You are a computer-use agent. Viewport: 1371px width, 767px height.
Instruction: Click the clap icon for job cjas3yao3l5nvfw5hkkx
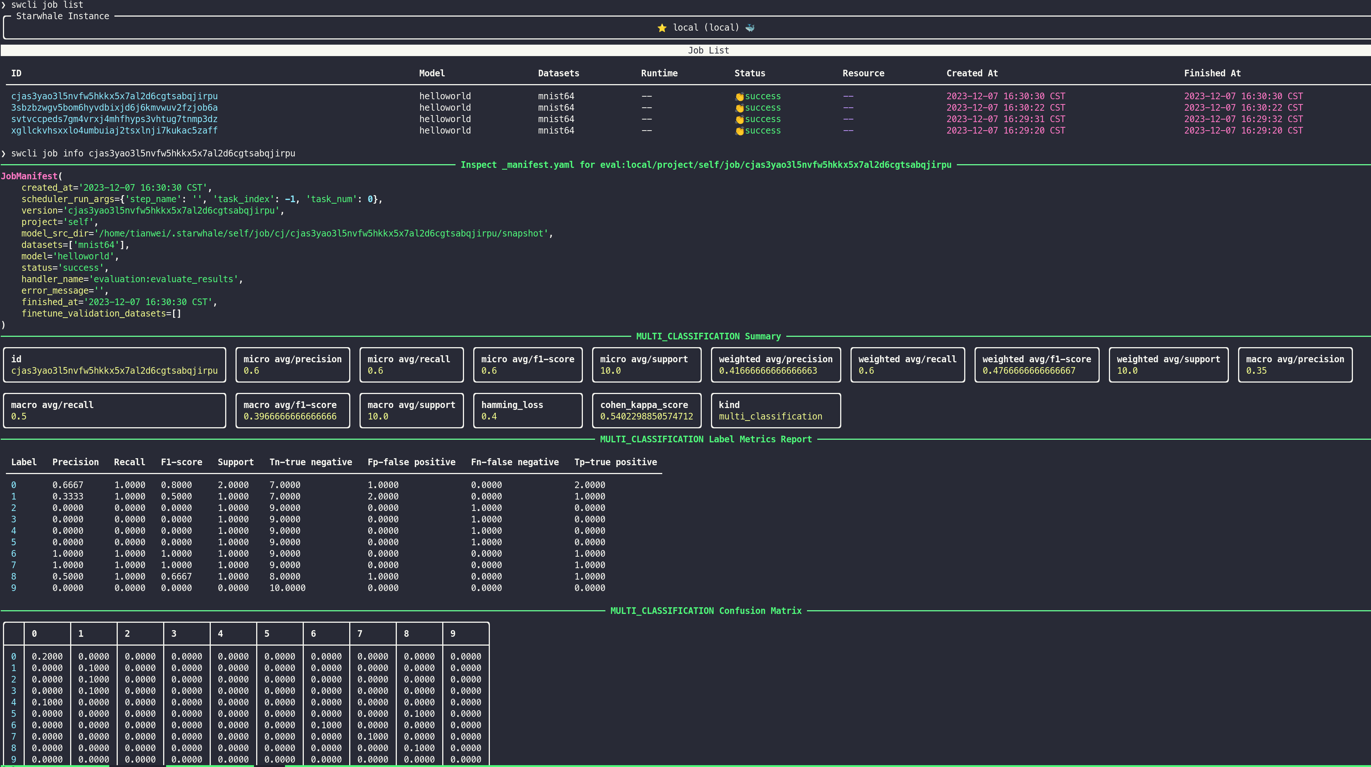(739, 97)
